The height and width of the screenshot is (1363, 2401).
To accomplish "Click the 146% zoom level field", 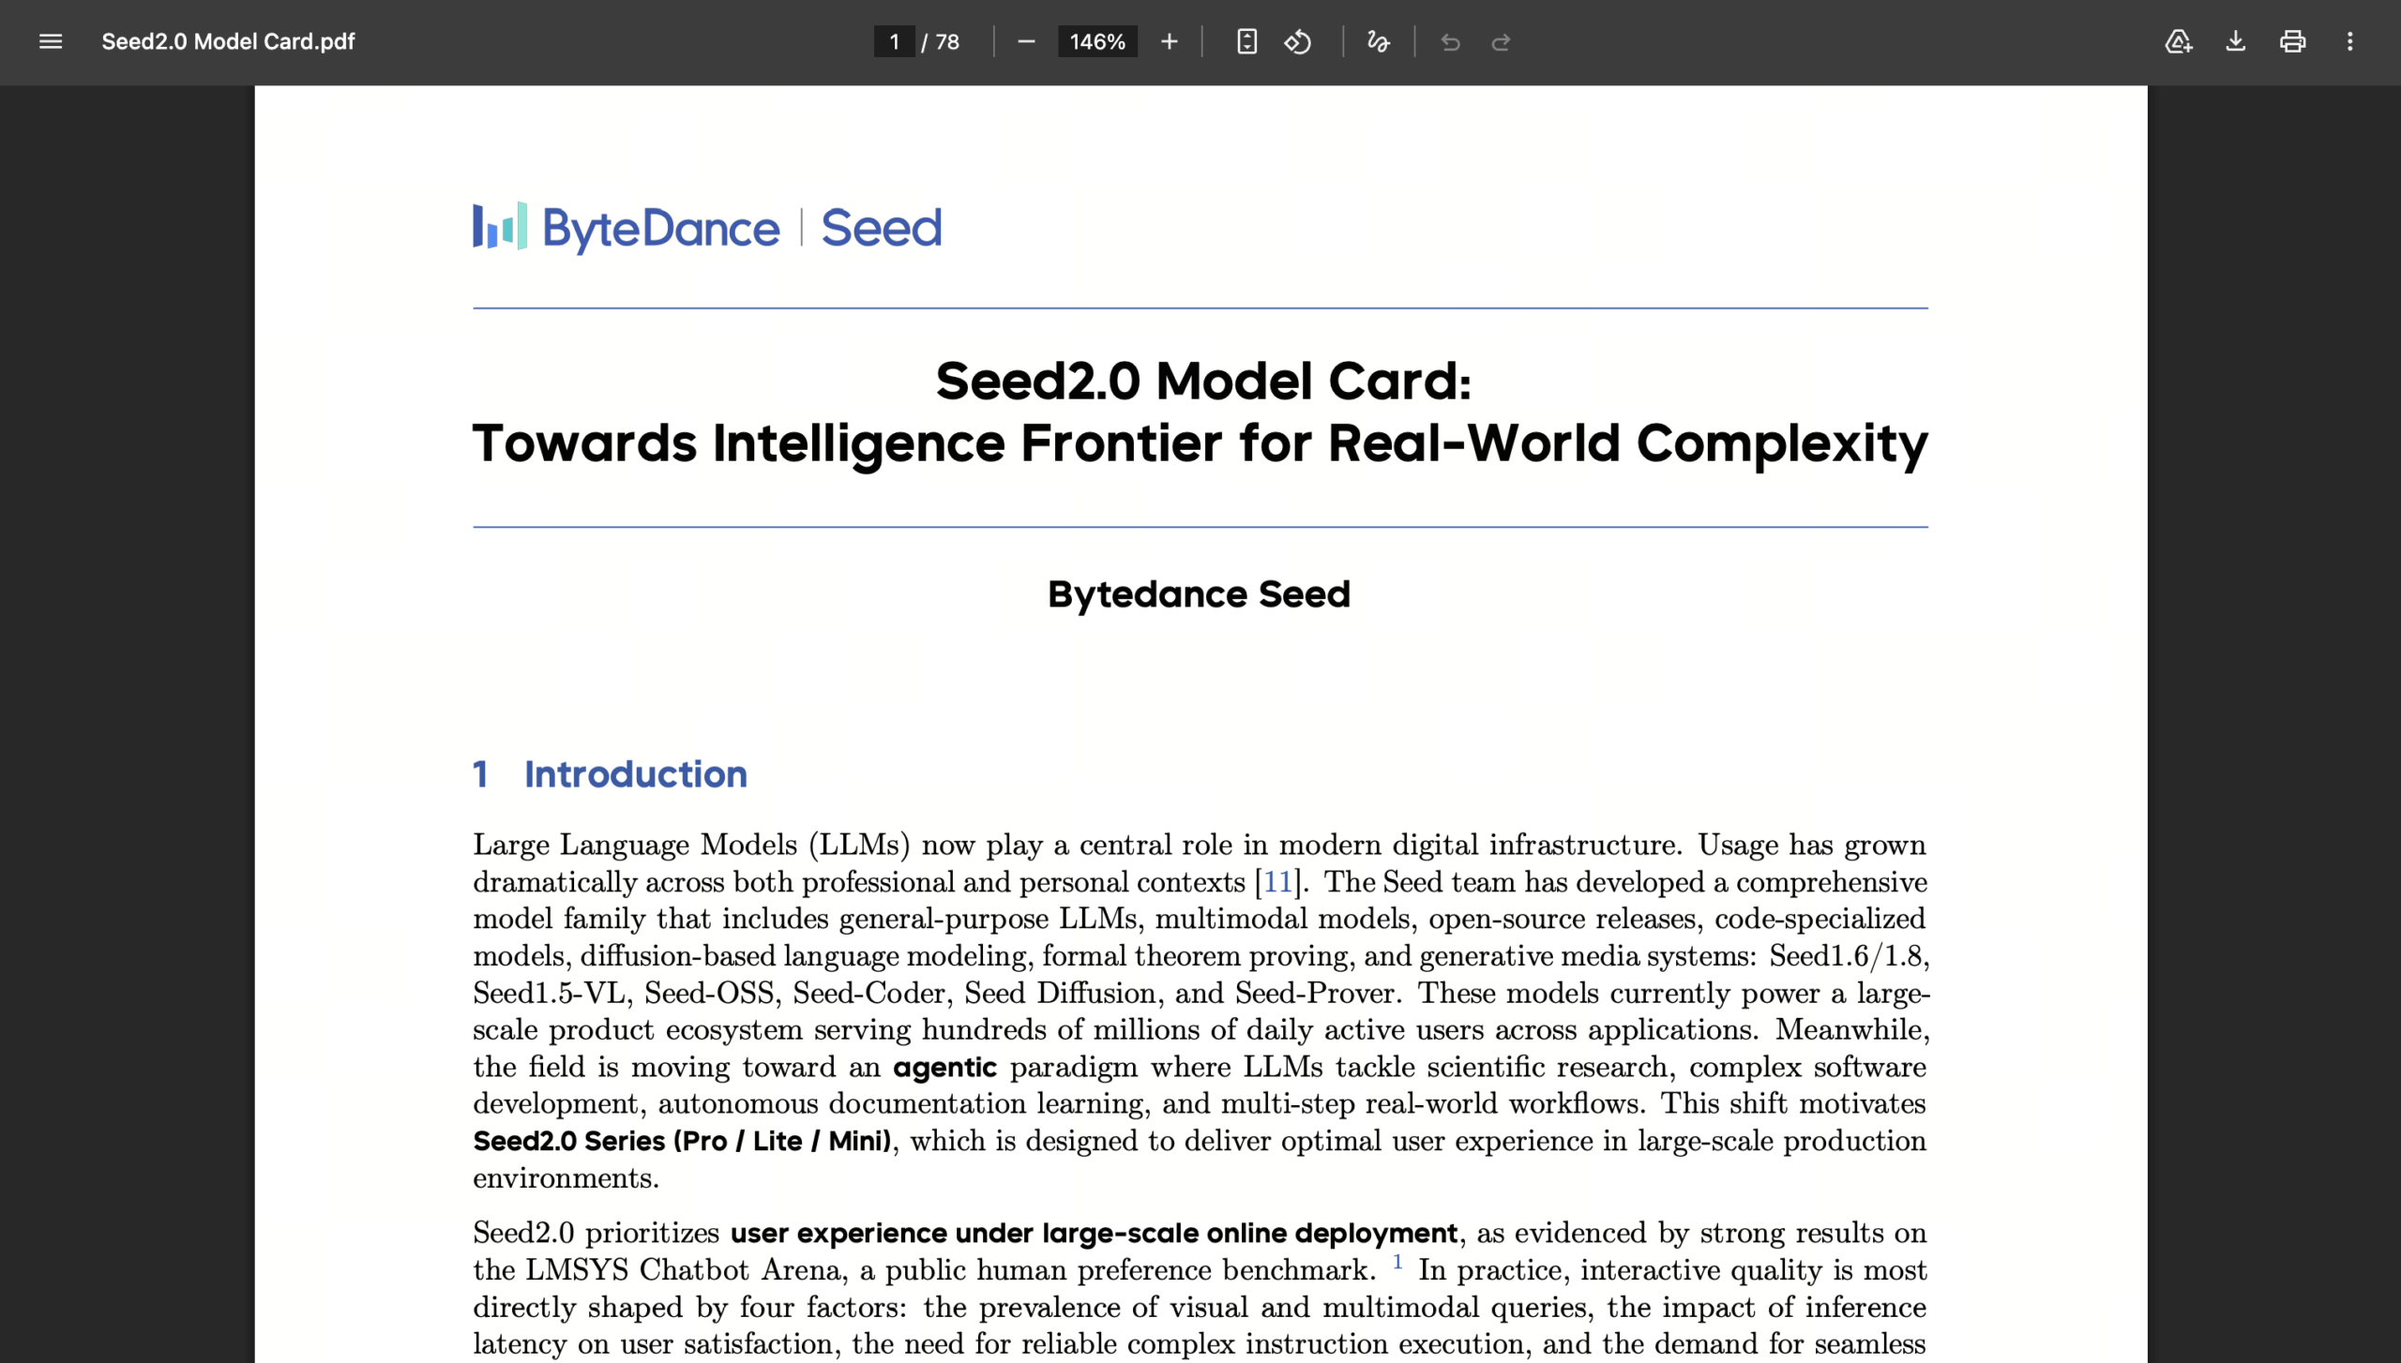I will pyautogui.click(x=1096, y=41).
